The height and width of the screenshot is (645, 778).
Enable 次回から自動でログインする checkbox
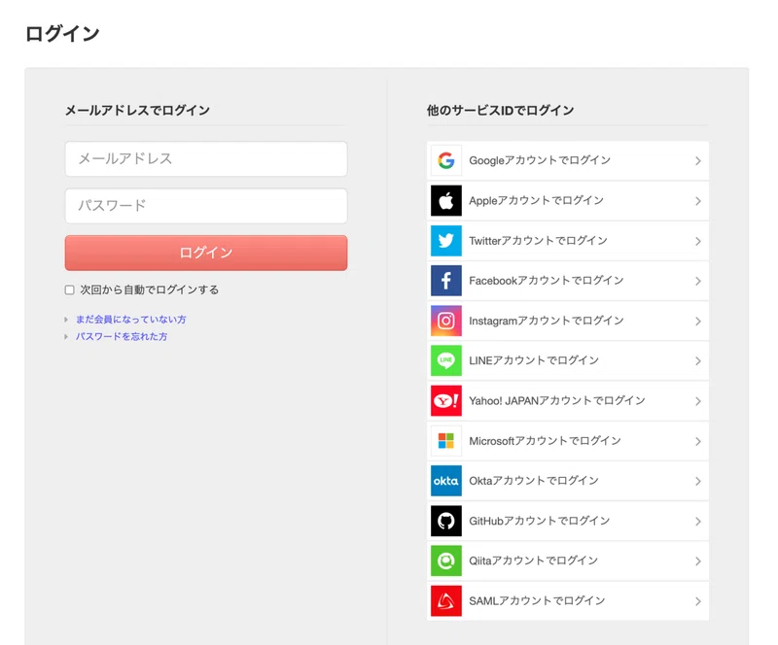click(69, 290)
